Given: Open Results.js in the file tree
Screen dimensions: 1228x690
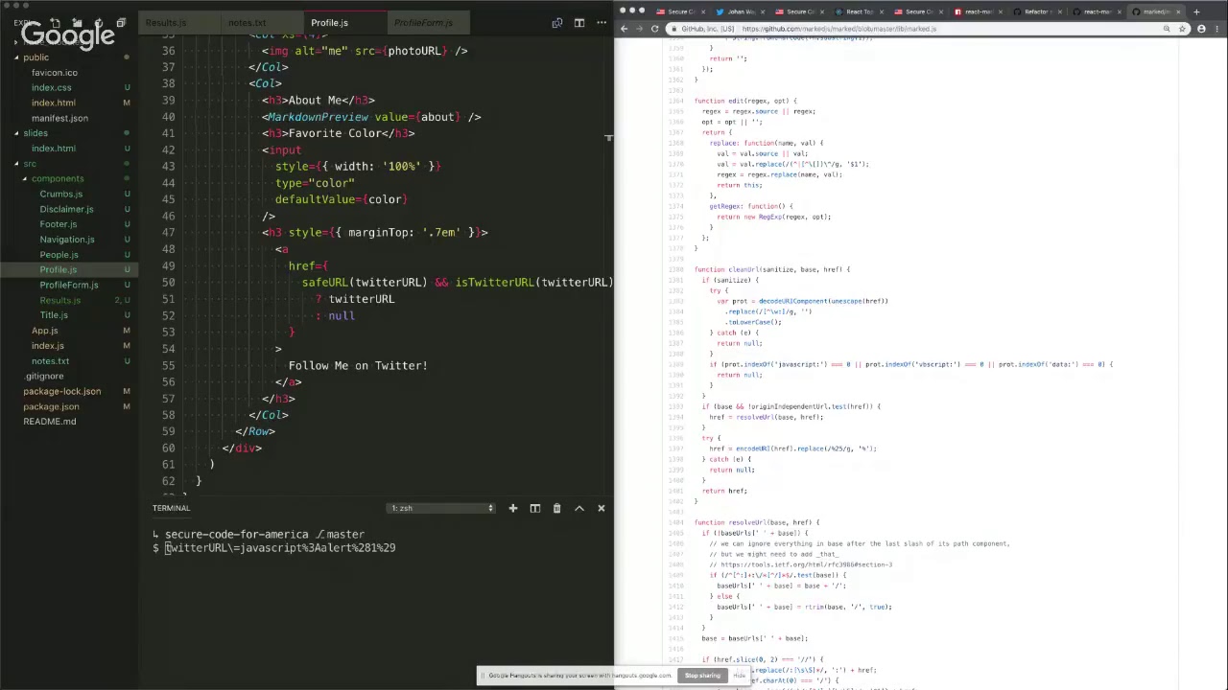Looking at the screenshot, I should 59,301.
